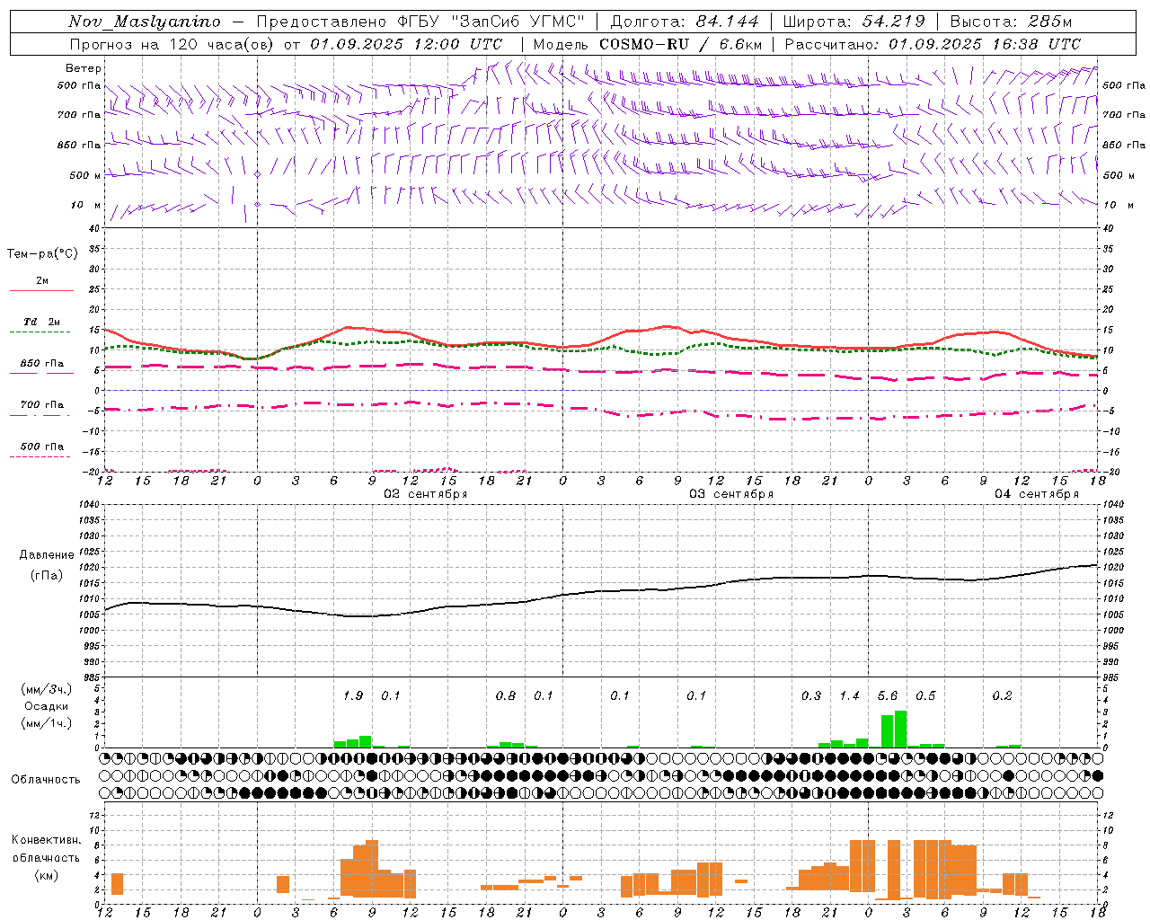Click the (км) unit label

[x=47, y=875]
